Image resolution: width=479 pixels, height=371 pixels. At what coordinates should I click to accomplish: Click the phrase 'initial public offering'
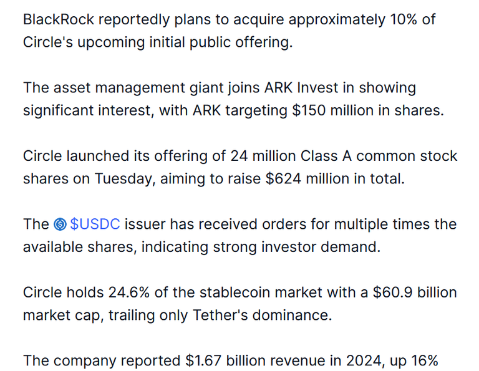click(219, 42)
